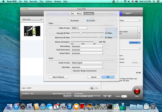Click Toast toaster icon in dock
This screenshot has height=112, width=162.
point(123,107)
